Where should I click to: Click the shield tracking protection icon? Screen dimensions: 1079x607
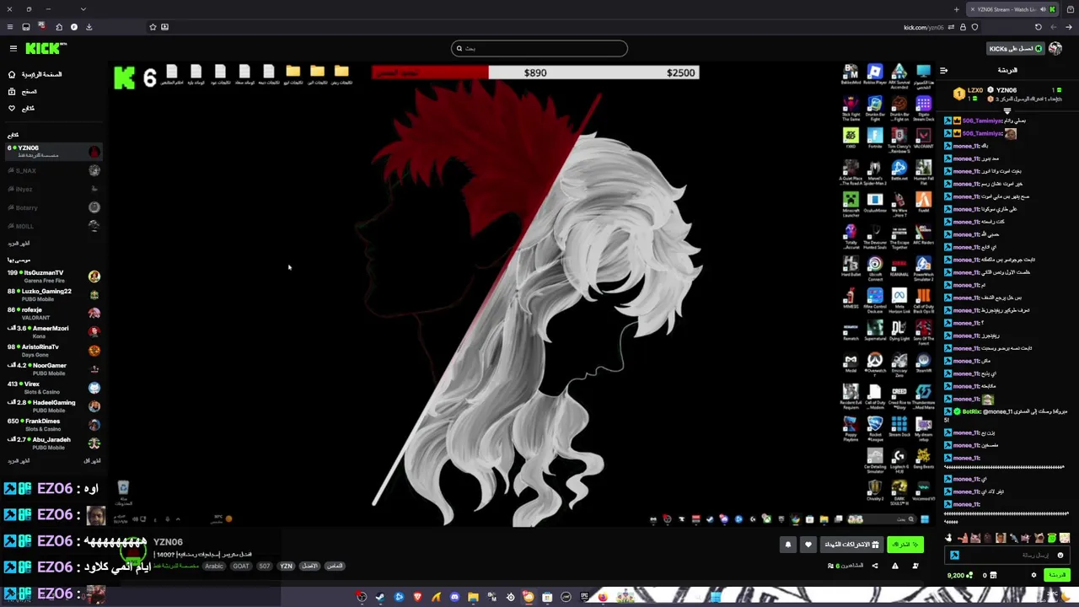[x=974, y=27]
